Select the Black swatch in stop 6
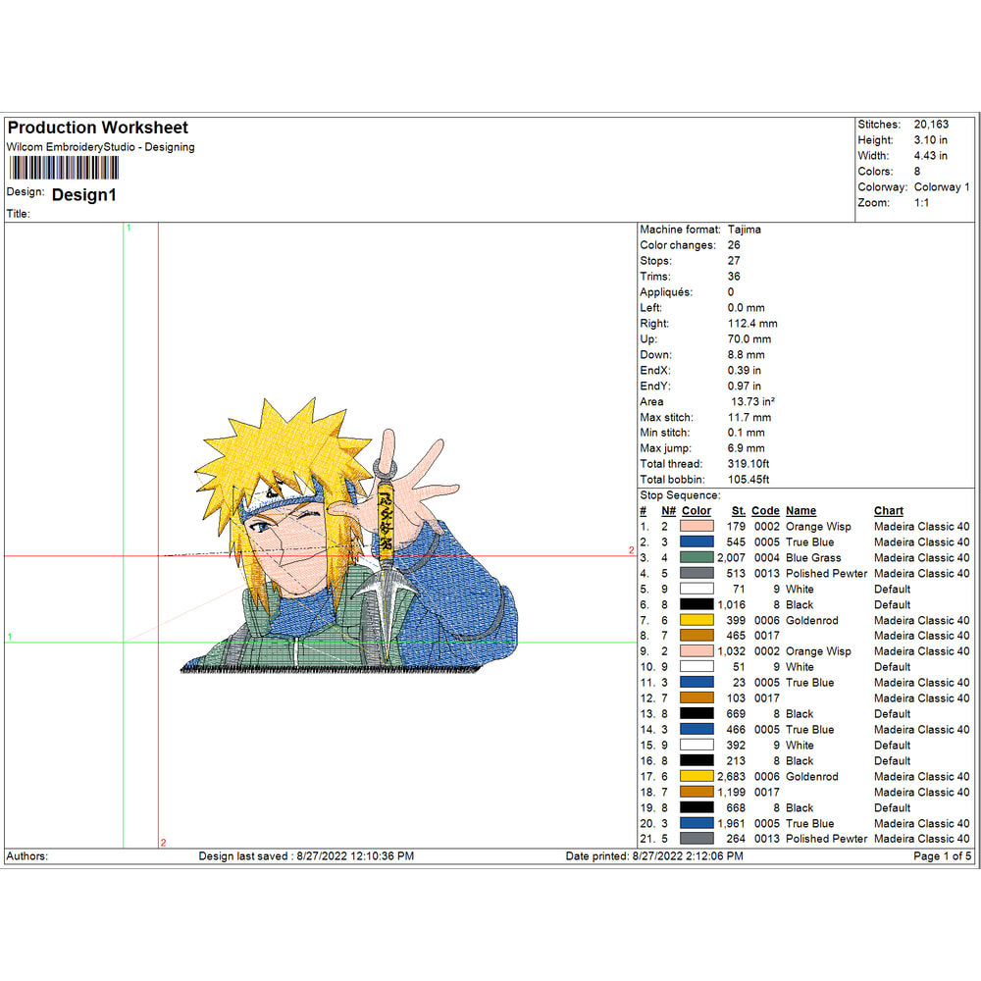This screenshot has height=981, width=981. click(697, 604)
